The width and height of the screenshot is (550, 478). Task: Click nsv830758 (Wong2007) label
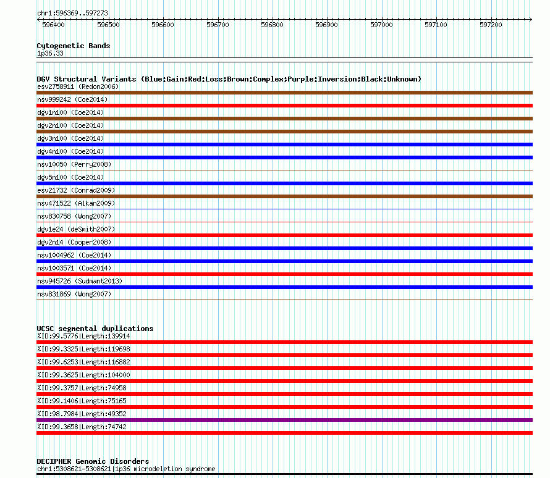click(x=74, y=216)
